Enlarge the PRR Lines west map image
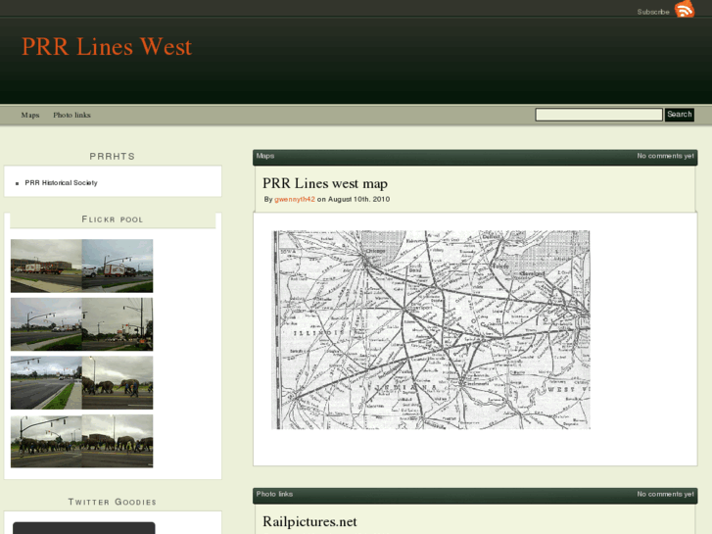 point(431,330)
